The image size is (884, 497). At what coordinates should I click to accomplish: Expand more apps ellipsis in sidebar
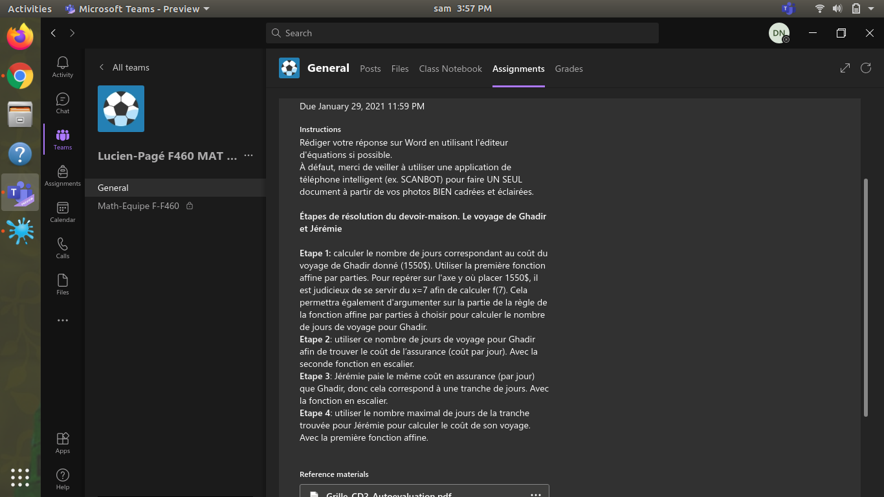[63, 320]
